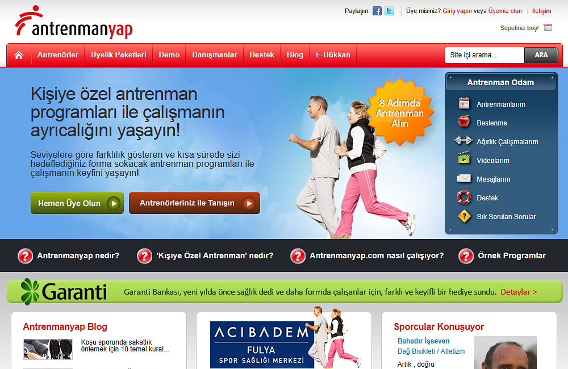Open the Sporcular Konuşuyor heading
The height and width of the screenshot is (369, 568).
click(x=439, y=326)
